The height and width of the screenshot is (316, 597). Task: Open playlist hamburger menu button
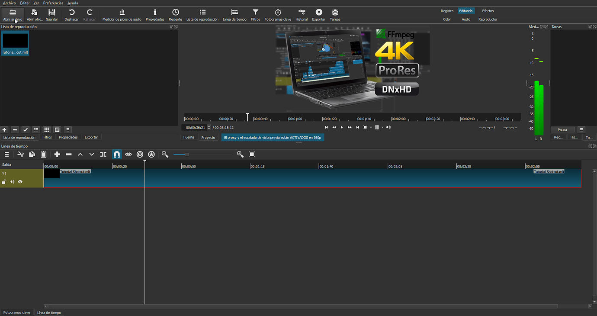[x=67, y=130]
